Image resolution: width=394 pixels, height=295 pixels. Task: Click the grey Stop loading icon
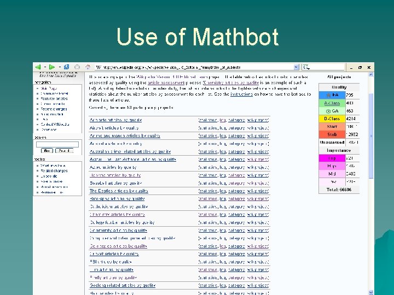(77, 67)
